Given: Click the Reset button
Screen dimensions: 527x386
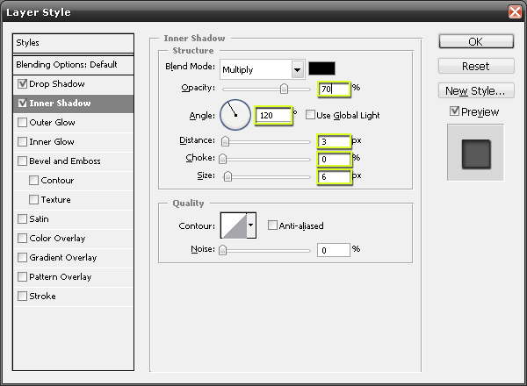Looking at the screenshot, I should tap(476, 66).
